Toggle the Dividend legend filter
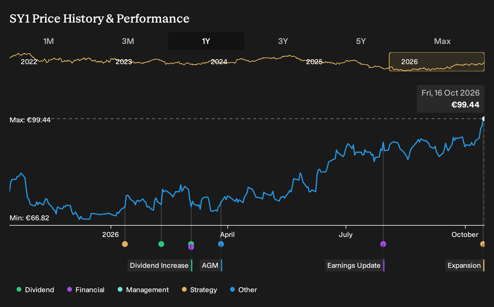Viewport: 494px width, 307px height. pyautogui.click(x=35, y=290)
